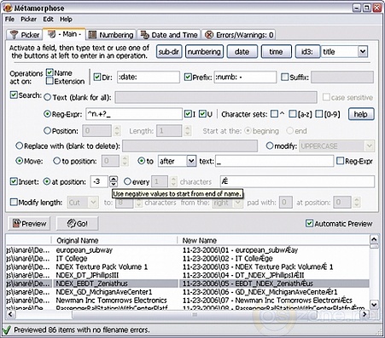The height and width of the screenshot is (338, 385).
Task: Select the Position radio button
Action: 47,131
